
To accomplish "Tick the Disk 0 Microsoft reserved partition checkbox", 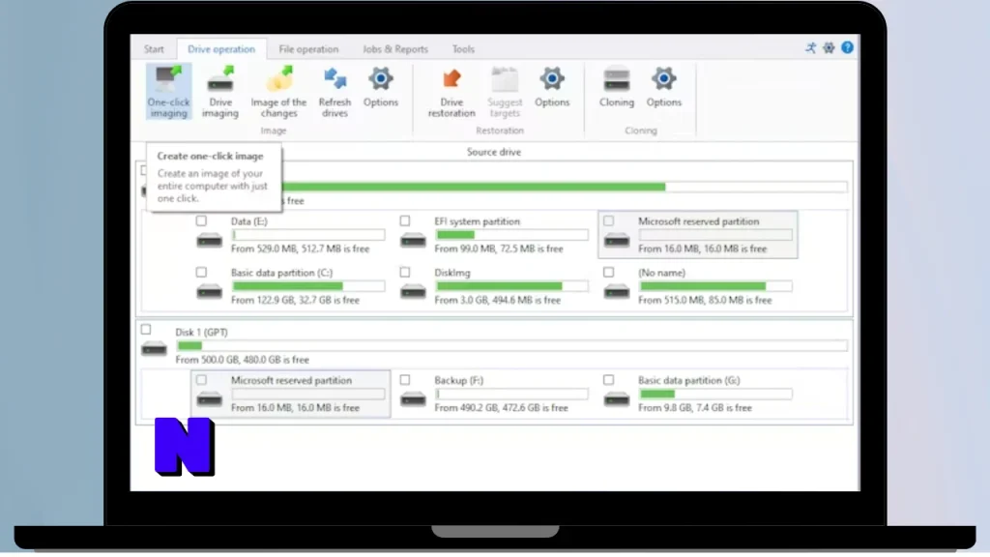I will [x=609, y=221].
